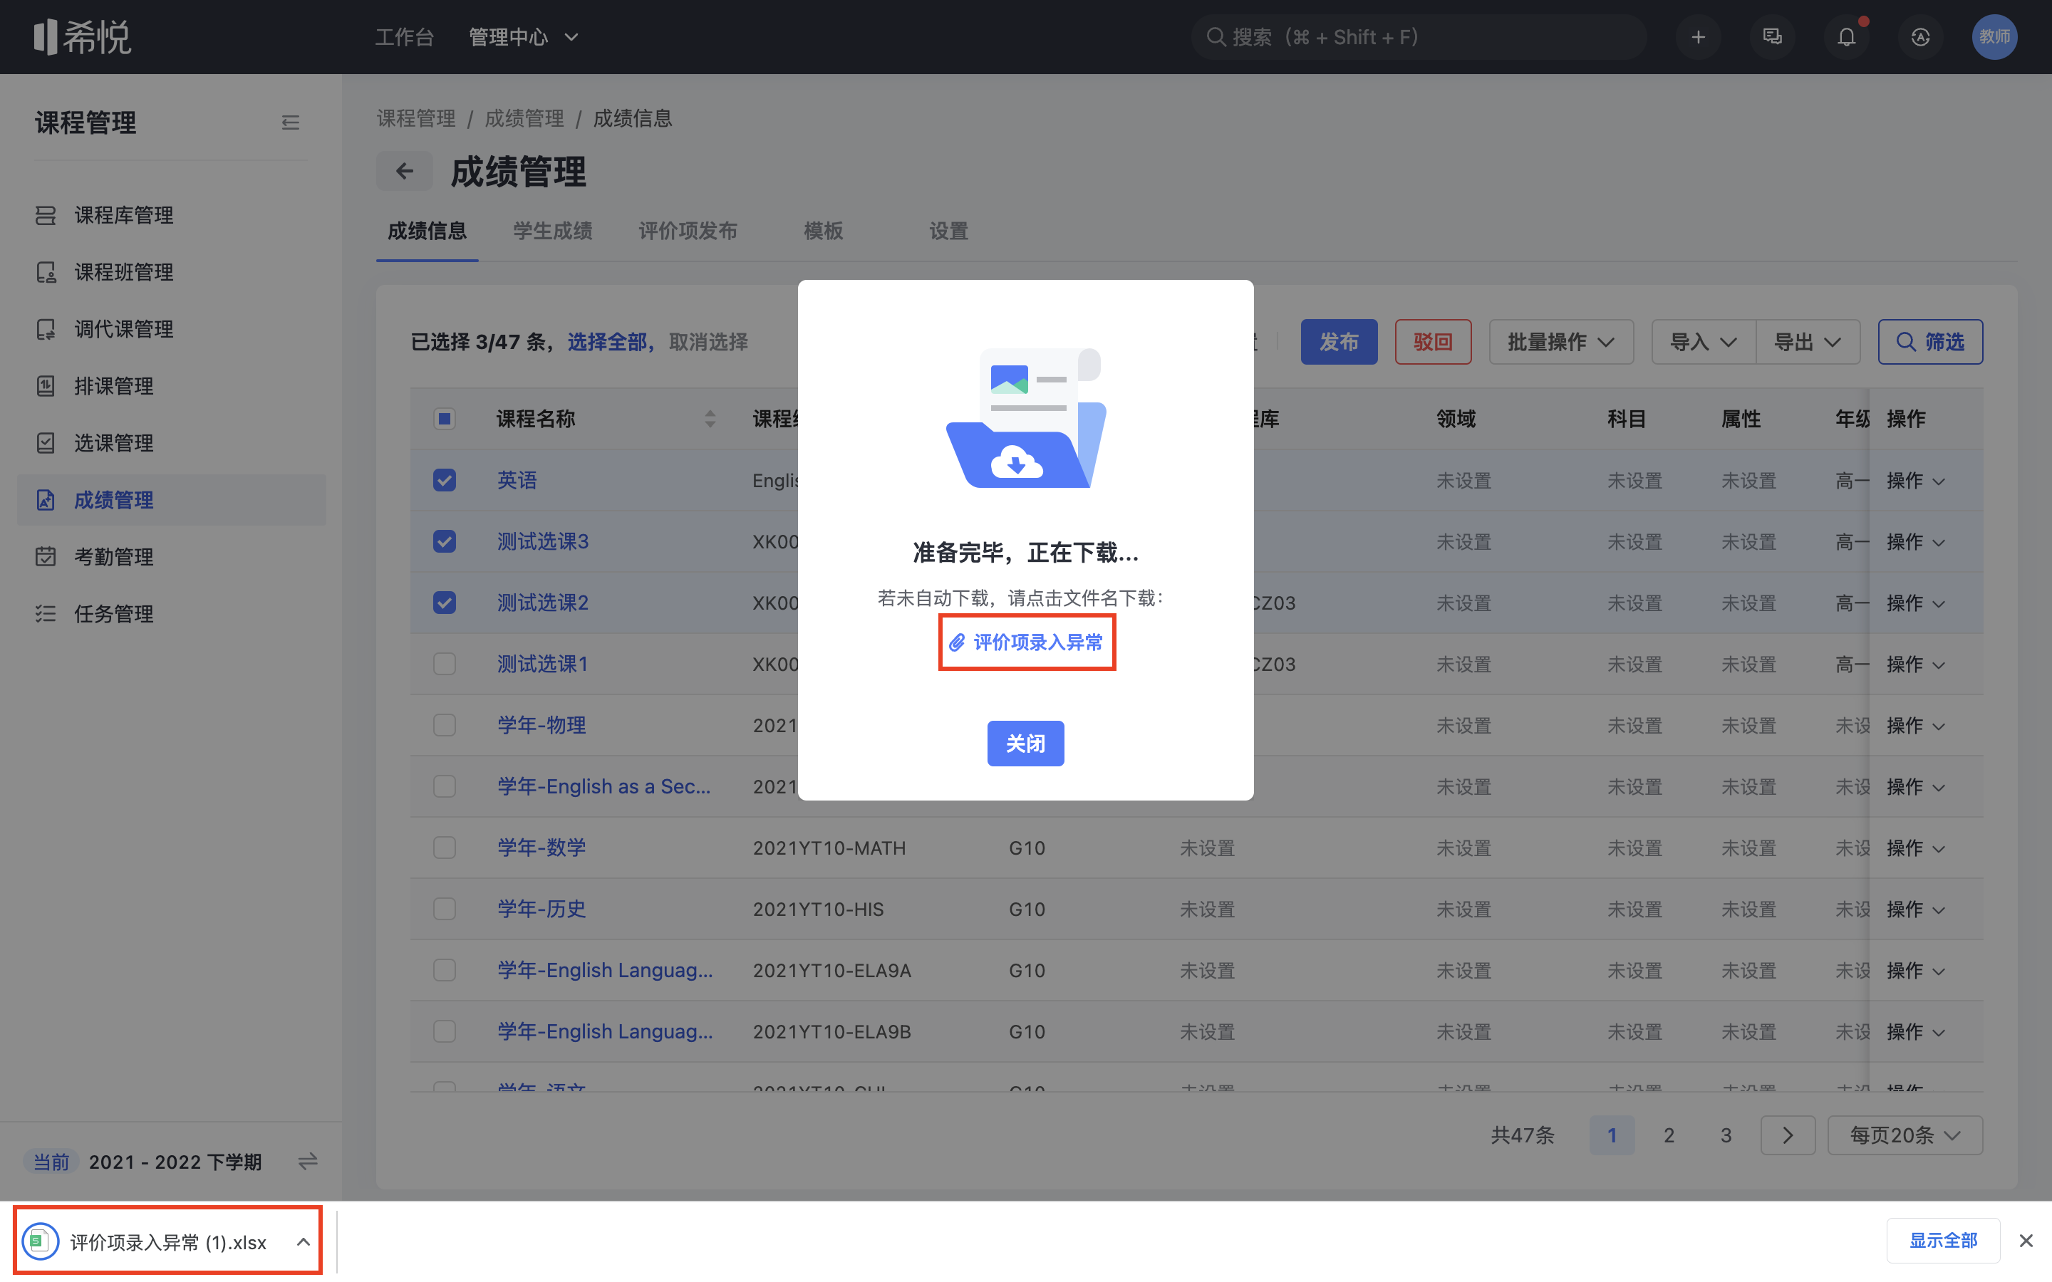The image size is (2052, 1282).
Task: Click the search input field
Action: pyautogui.click(x=1419, y=37)
